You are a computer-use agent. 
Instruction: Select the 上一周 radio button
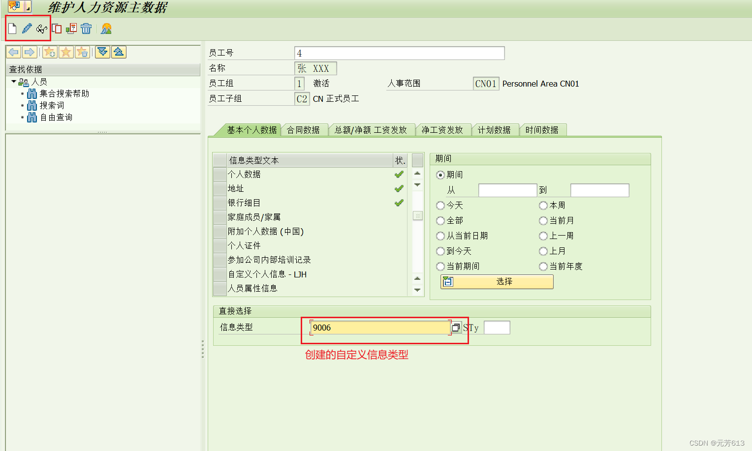point(543,236)
